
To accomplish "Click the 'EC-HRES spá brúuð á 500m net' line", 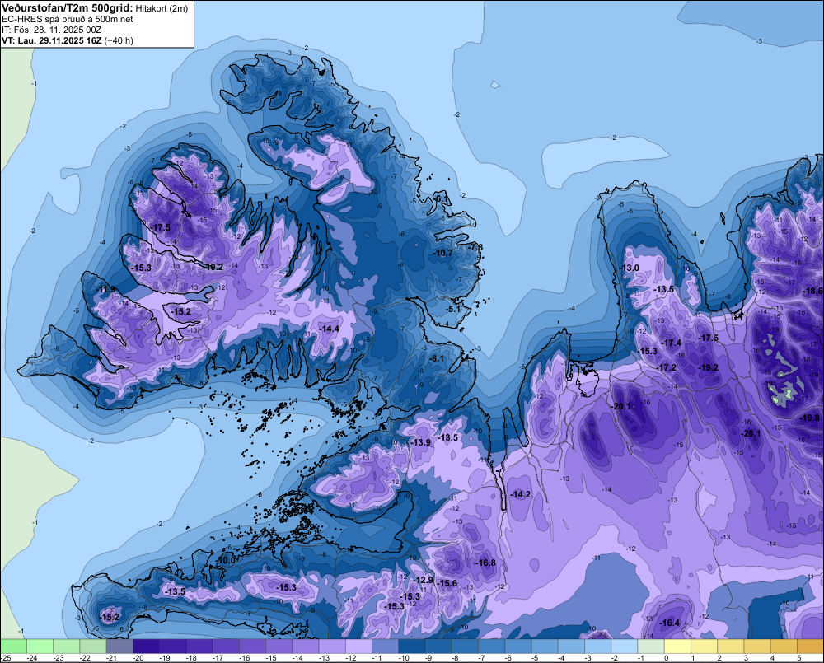I will (68, 19).
